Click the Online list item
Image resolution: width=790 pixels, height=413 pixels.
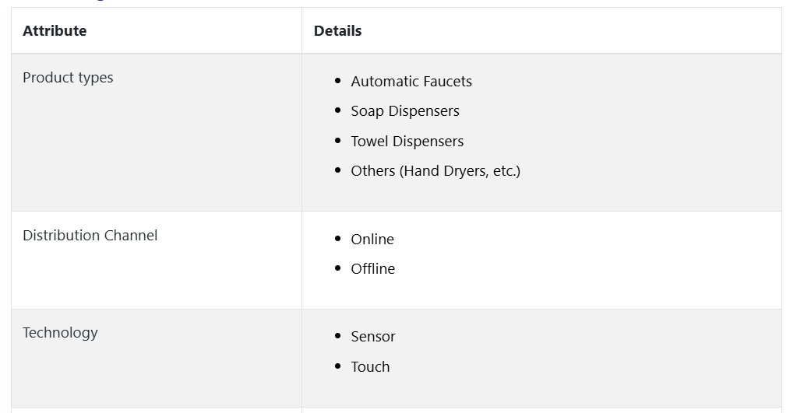tap(372, 239)
